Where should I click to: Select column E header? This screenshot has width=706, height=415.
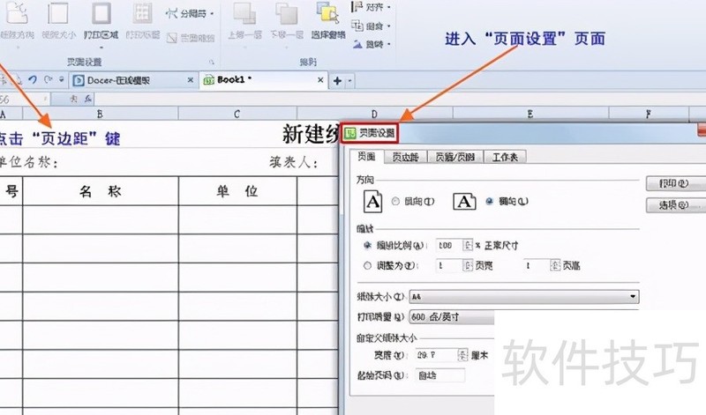click(x=530, y=114)
